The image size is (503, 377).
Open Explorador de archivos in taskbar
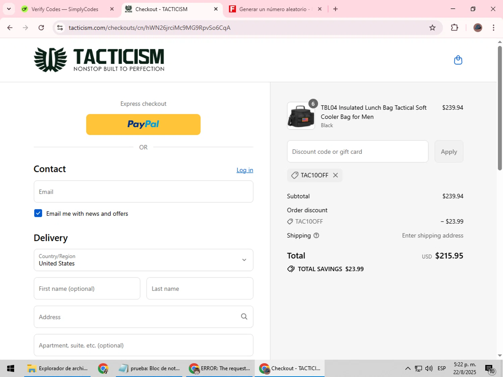coord(57,368)
